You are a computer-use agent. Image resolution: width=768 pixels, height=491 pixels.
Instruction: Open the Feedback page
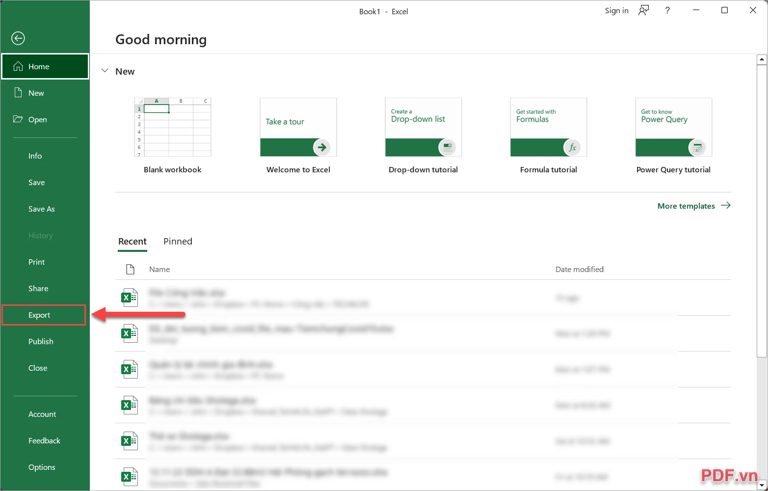pyautogui.click(x=45, y=440)
